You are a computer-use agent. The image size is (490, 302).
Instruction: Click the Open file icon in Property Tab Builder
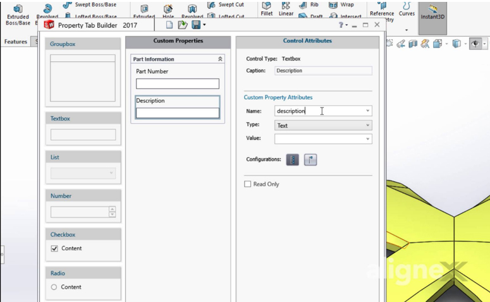[183, 25]
